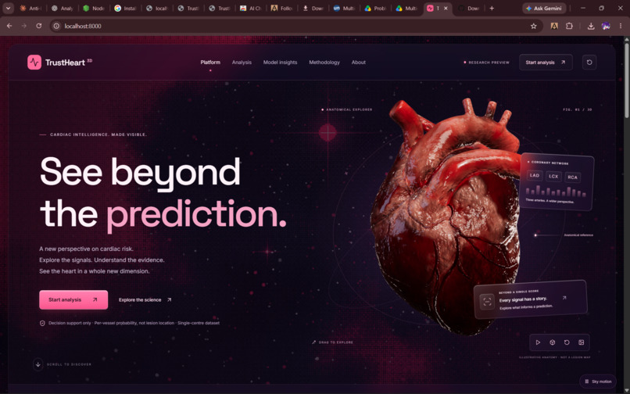Viewport: 630px width, 394px height.
Task: Open the Methodology nav item
Action: pyautogui.click(x=324, y=63)
